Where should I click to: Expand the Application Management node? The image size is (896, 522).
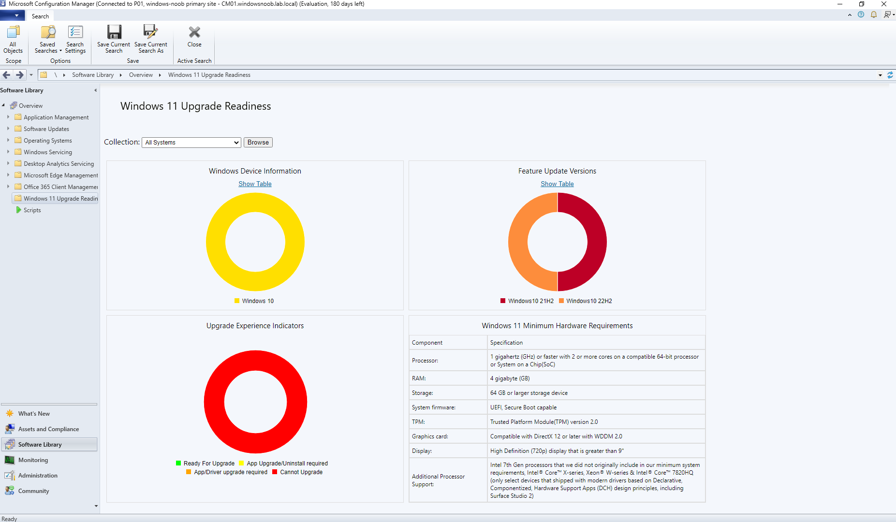click(x=8, y=117)
